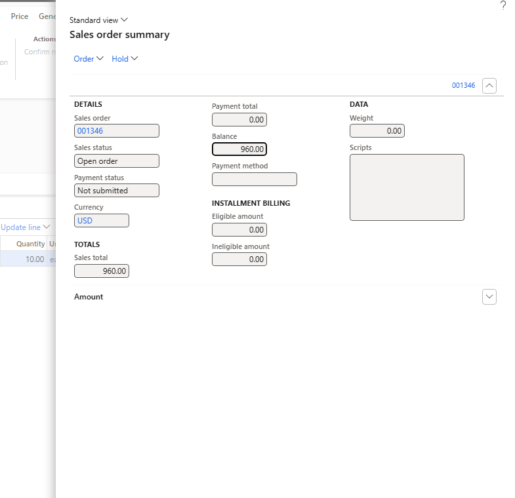Select the 10.00 quantity cell
The height and width of the screenshot is (498, 515).
coord(24,259)
